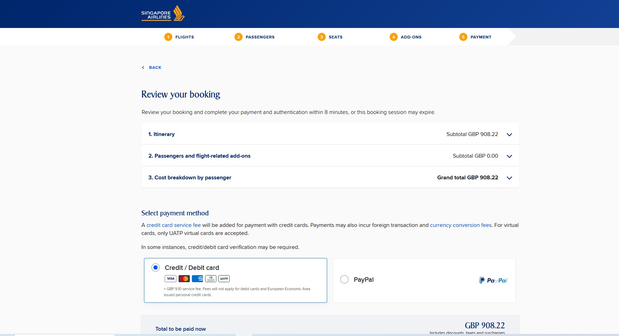
Task: Click the UATP card icon
Action: 224,279
